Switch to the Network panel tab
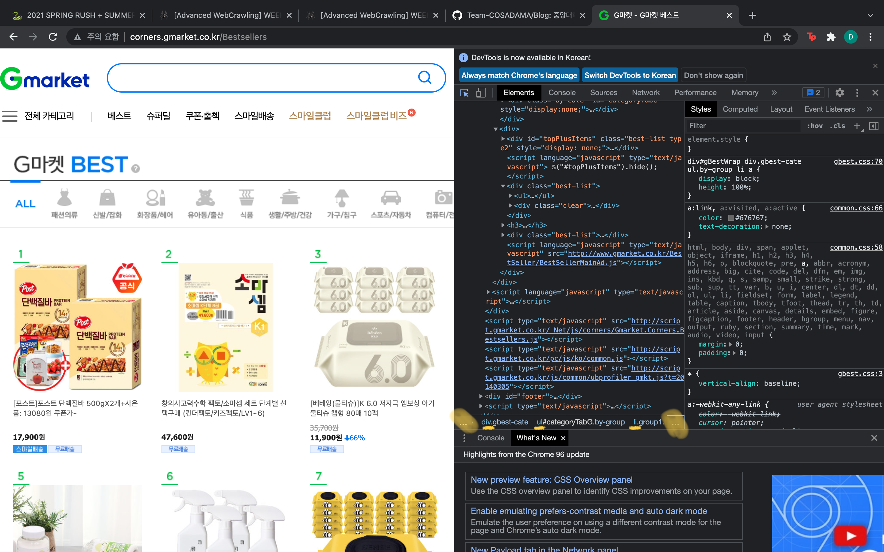Image resolution: width=884 pixels, height=552 pixels. [646, 93]
